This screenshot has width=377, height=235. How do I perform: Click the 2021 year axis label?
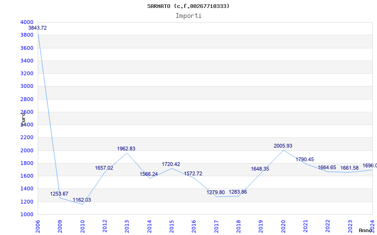pos(305,225)
